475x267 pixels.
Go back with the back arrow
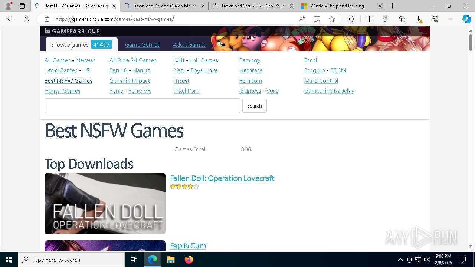coord(10,19)
